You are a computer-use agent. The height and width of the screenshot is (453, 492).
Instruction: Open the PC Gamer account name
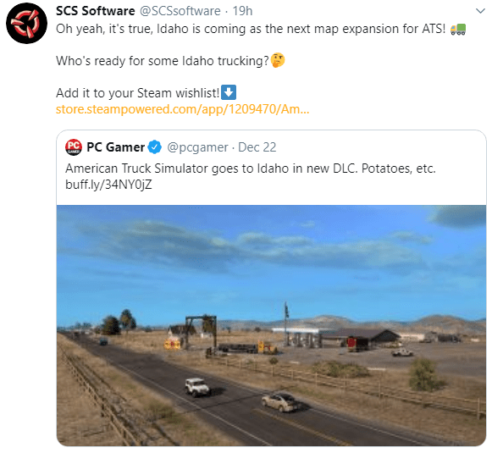click(115, 147)
